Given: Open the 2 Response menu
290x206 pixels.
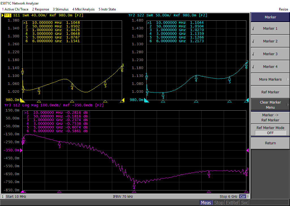Looking at the screenshot, I should 40,9.
